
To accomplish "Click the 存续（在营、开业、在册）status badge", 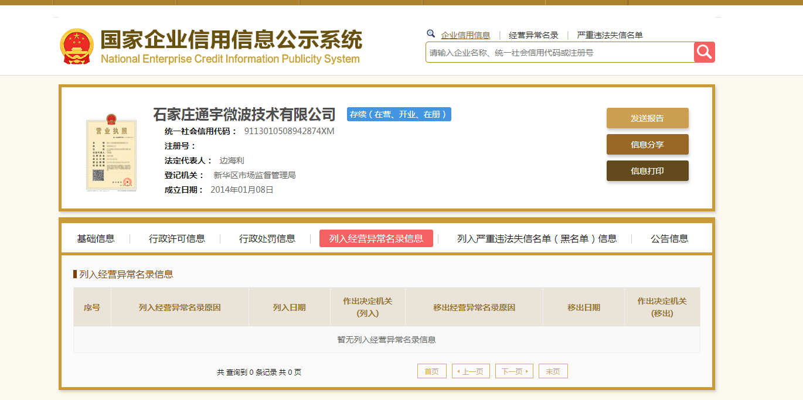I will pyautogui.click(x=399, y=114).
